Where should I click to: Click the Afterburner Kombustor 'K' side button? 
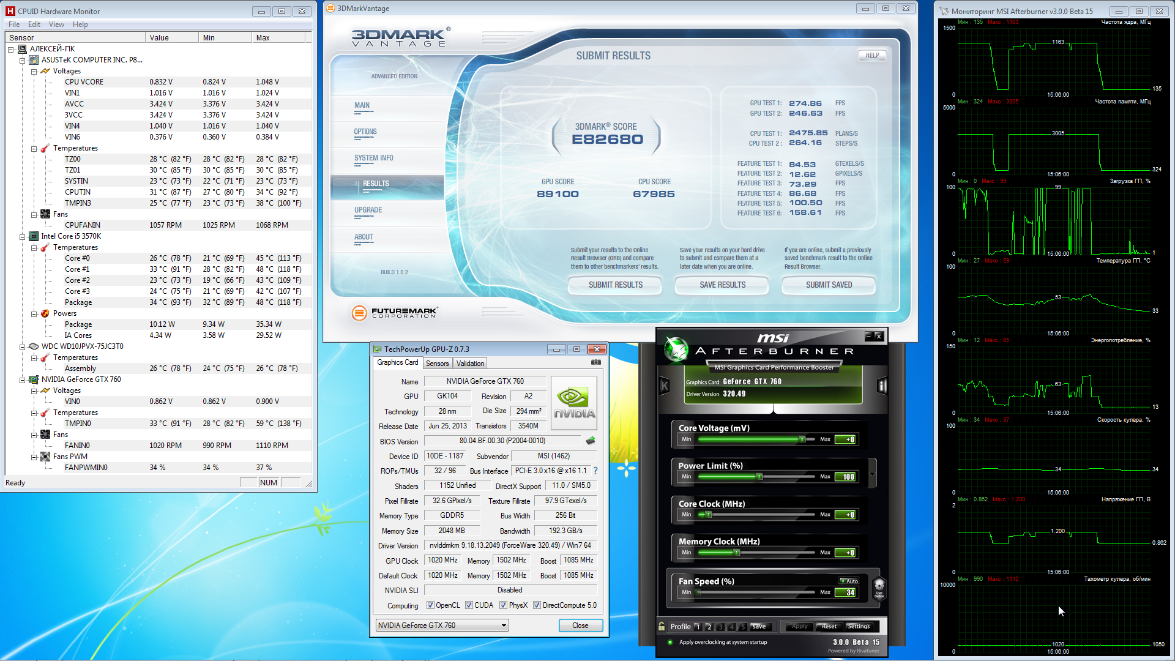pos(664,386)
